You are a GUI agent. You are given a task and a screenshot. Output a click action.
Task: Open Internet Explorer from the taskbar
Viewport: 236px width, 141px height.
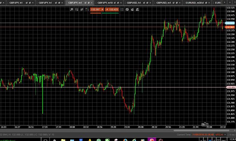click(134, 140)
